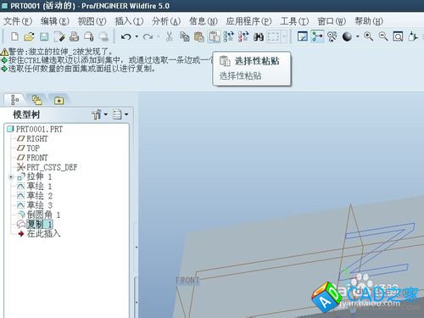Switch to the folder browser tab

point(59,100)
